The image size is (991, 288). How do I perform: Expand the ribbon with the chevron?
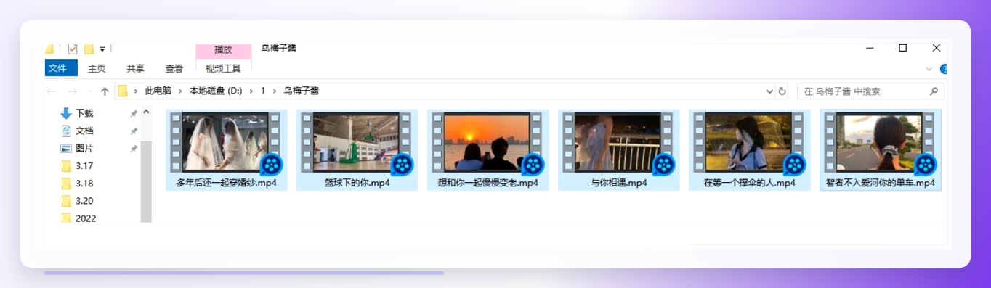(x=929, y=69)
